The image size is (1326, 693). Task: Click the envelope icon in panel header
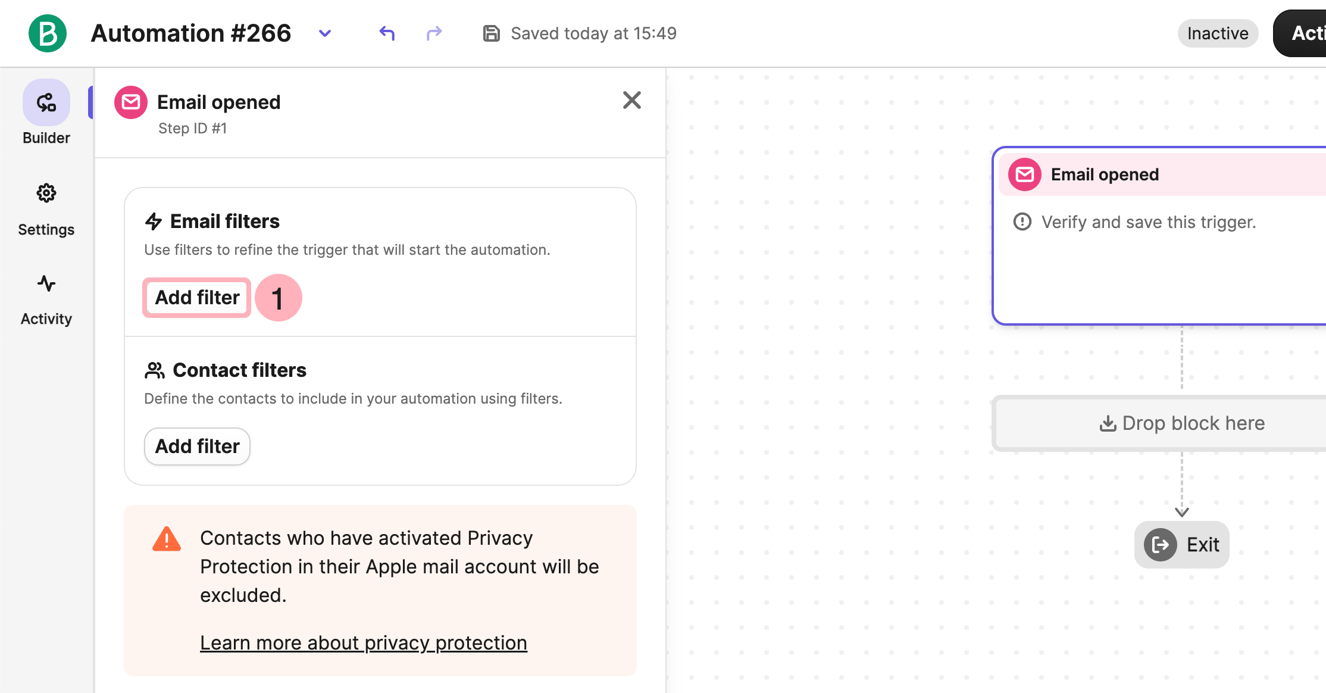pyautogui.click(x=131, y=102)
